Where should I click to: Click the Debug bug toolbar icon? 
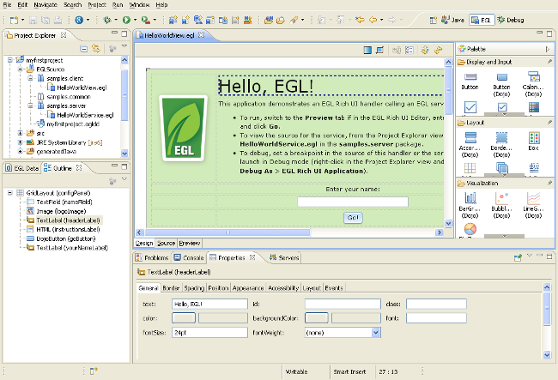tap(107, 20)
